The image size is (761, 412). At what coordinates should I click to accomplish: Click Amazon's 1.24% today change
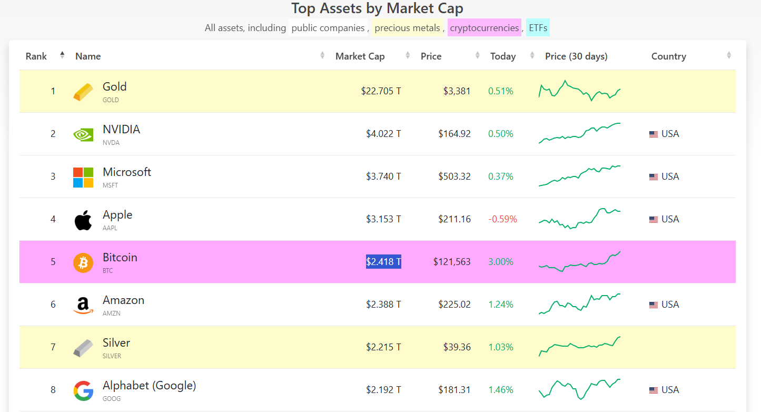pos(501,305)
